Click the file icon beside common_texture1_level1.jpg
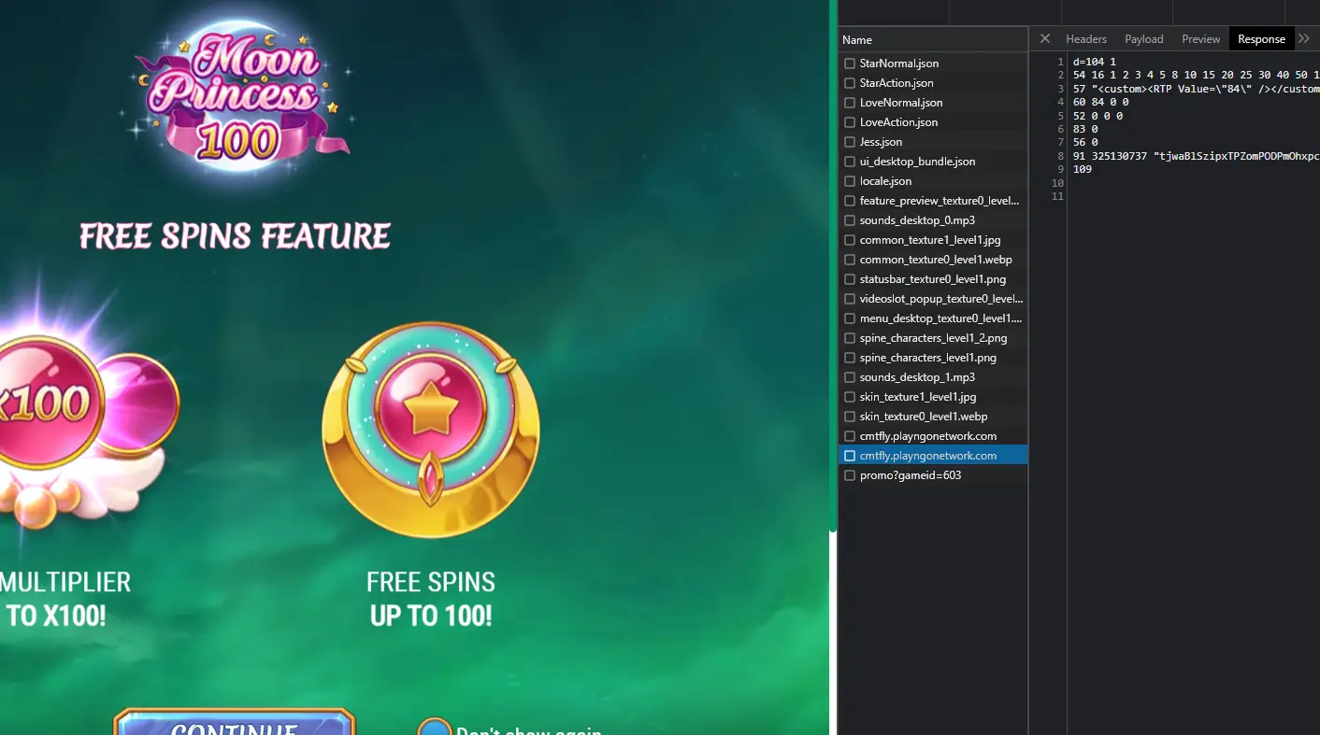 [850, 240]
